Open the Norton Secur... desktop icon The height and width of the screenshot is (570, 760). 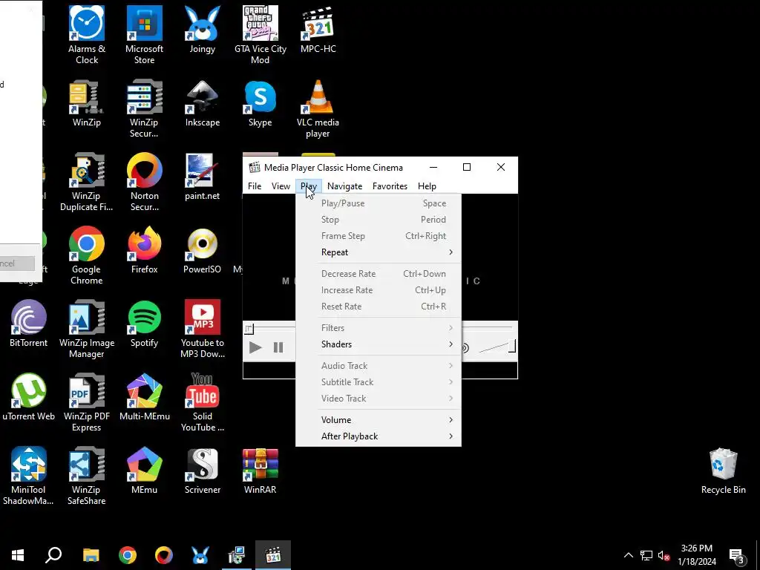[x=144, y=183]
